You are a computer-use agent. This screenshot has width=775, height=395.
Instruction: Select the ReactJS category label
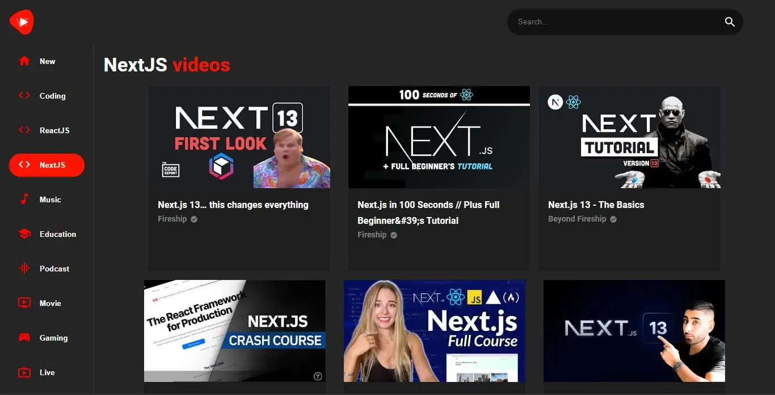tap(54, 130)
